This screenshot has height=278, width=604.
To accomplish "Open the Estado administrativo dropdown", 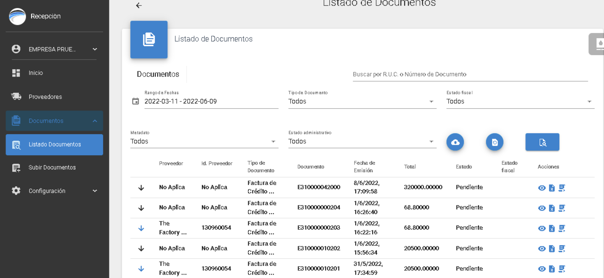I will (362, 142).
